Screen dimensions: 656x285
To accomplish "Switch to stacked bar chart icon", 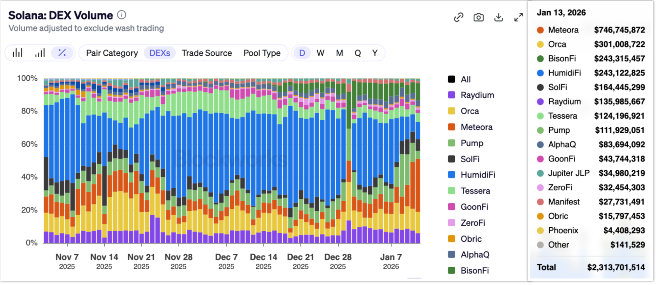I will point(17,53).
